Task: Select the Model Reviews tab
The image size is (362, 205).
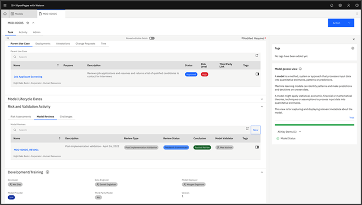Action: tap(45, 117)
